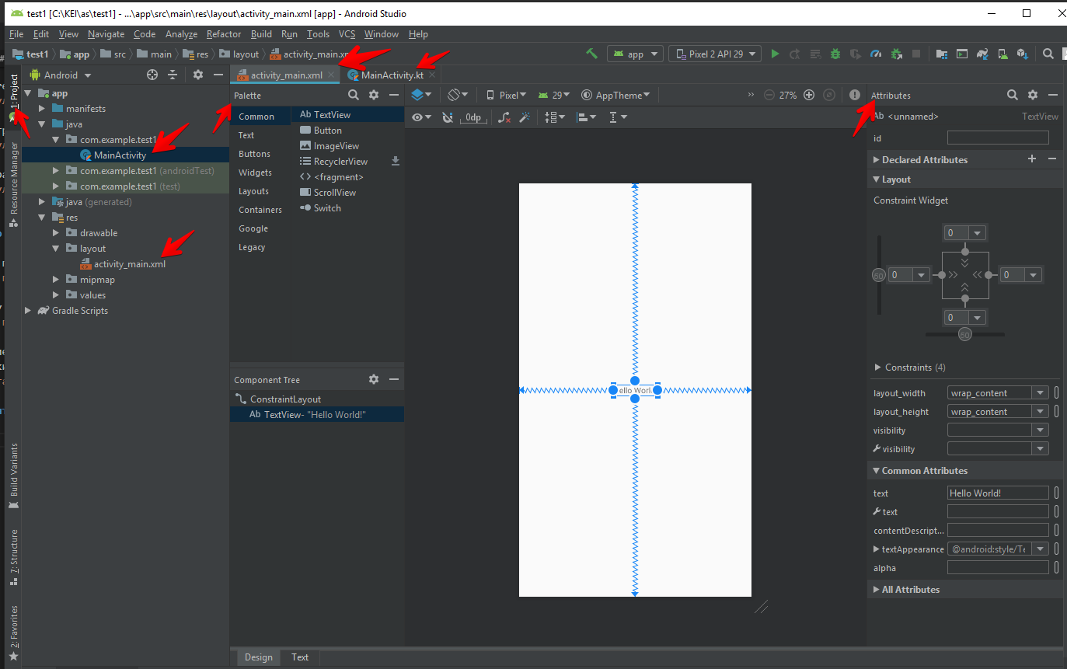The width and height of the screenshot is (1067, 669).
Task: Click the text field containing Hello World!
Action: point(997,493)
